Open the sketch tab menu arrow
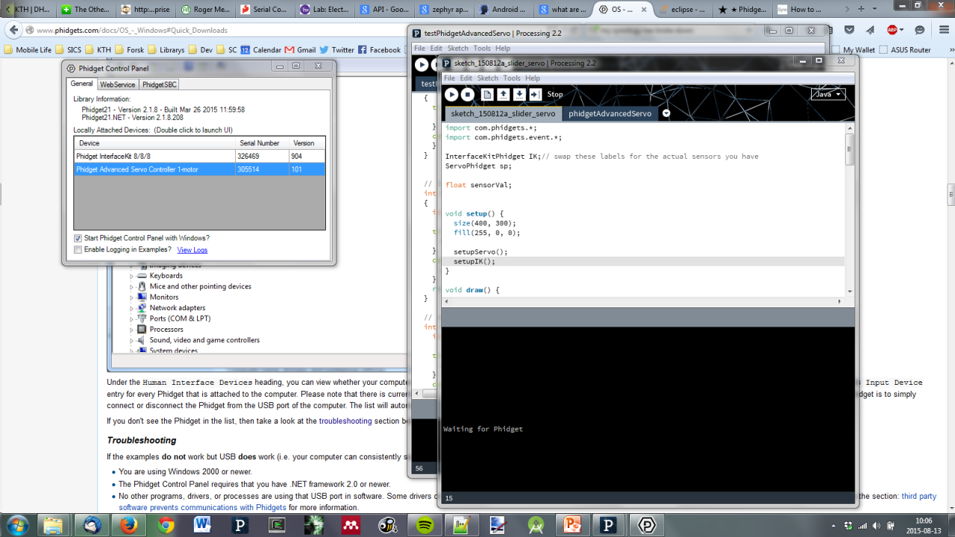Screen dimensions: 955x537 pos(666,114)
